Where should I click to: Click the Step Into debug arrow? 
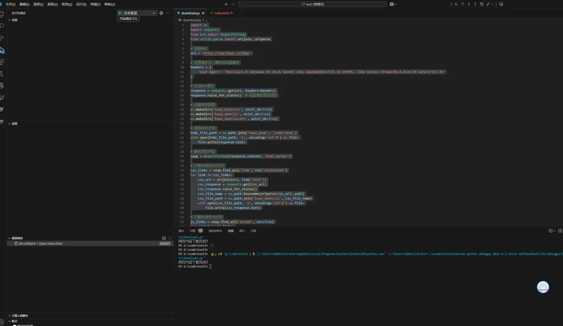tap(469, 4)
